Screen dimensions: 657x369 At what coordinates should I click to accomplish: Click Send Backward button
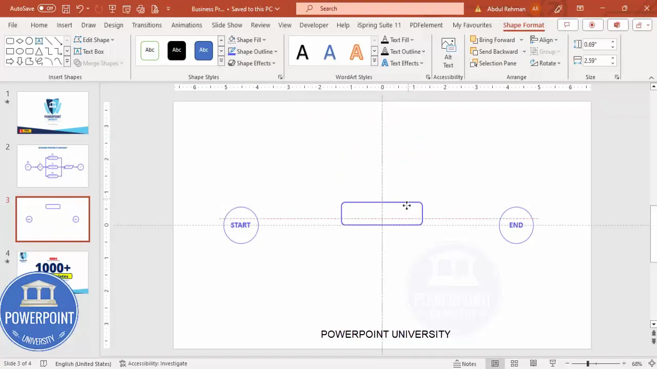pos(494,52)
